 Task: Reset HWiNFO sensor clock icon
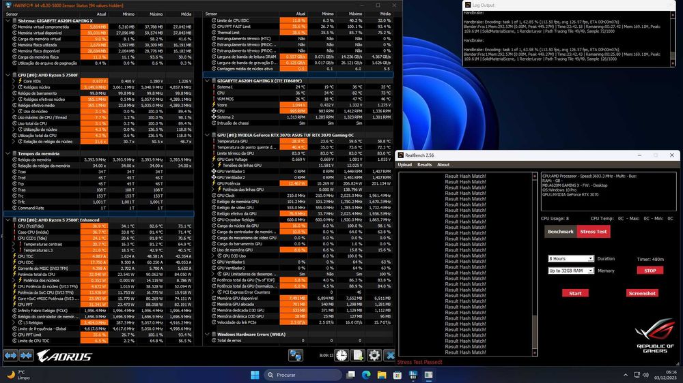[341, 355]
